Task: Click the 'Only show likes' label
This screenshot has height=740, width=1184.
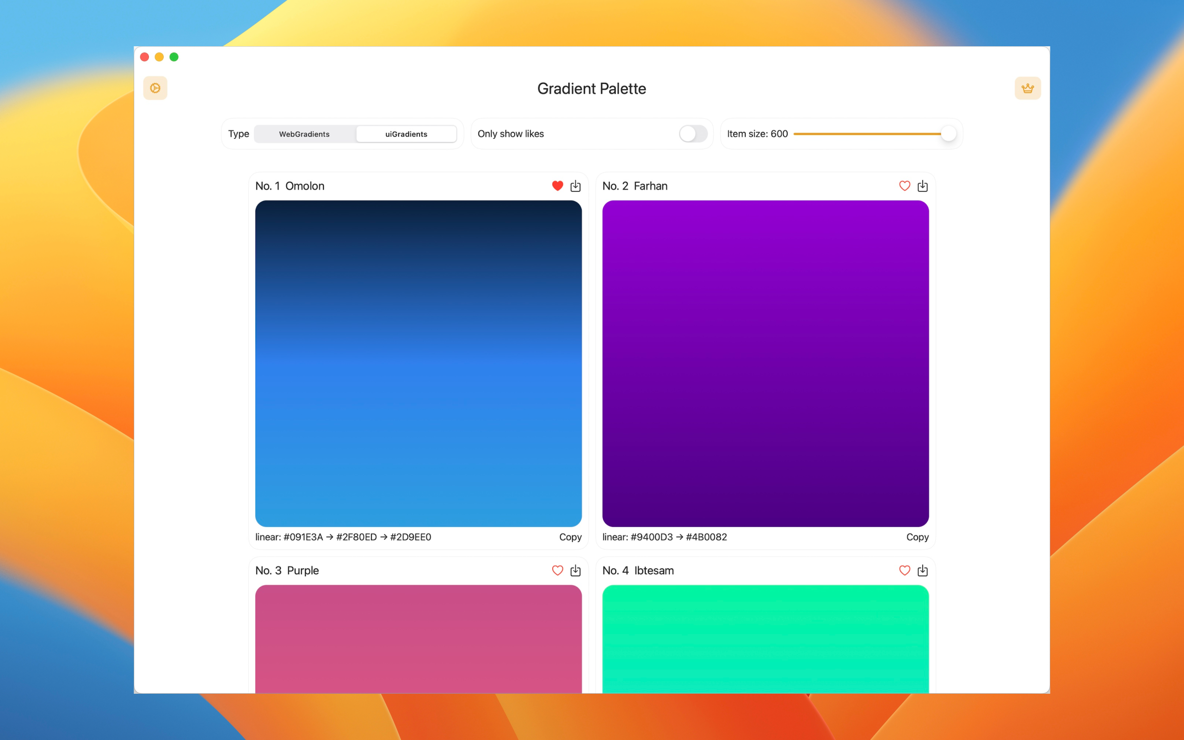Action: coord(510,134)
